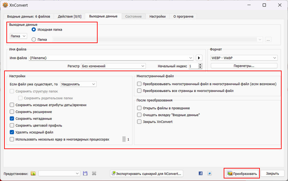The width and height of the screenshot is (288, 181).
Task: Open the Состояние tab
Action: [133, 16]
